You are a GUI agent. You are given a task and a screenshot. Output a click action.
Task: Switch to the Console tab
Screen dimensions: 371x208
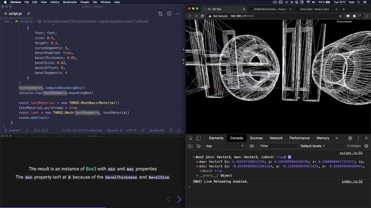[x=237, y=138]
